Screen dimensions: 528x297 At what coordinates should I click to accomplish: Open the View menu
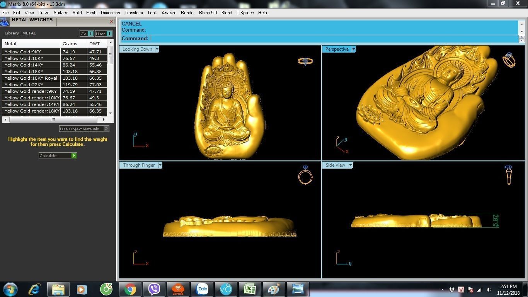[x=29, y=13]
